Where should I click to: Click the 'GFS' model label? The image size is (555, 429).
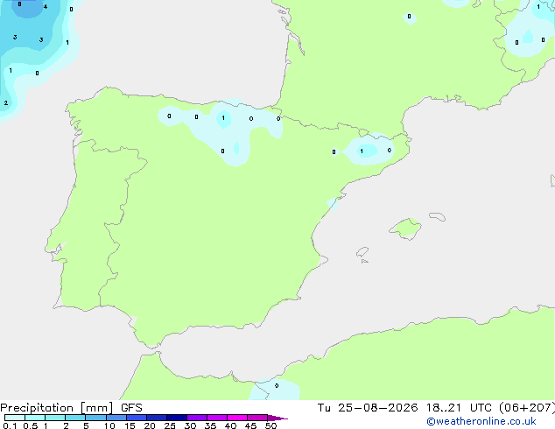(131, 408)
